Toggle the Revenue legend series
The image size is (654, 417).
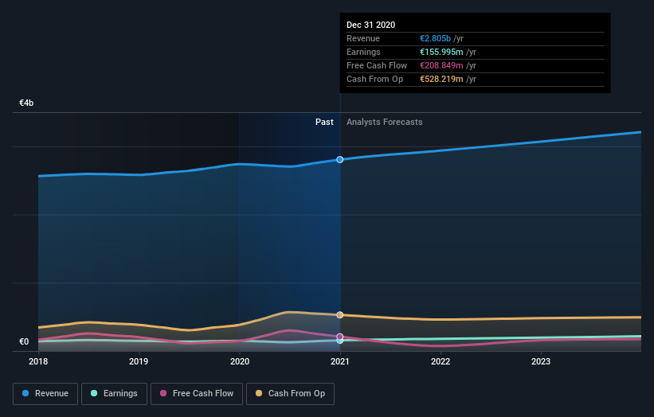[x=45, y=394]
